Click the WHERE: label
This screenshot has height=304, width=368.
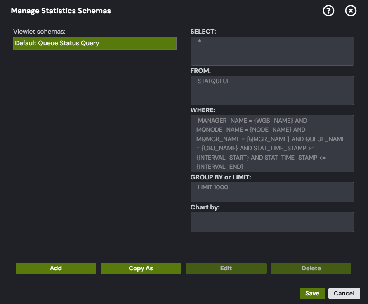point(203,110)
